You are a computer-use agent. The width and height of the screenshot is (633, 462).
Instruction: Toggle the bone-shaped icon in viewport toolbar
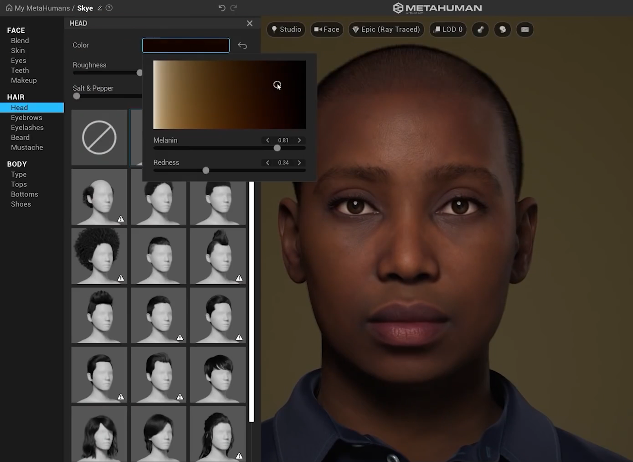(480, 30)
